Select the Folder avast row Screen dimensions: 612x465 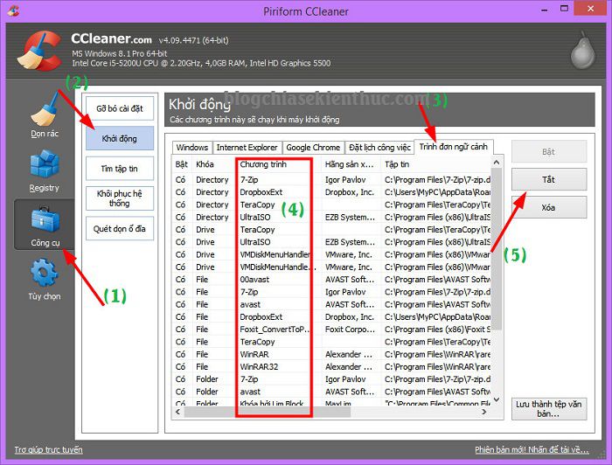(331, 392)
